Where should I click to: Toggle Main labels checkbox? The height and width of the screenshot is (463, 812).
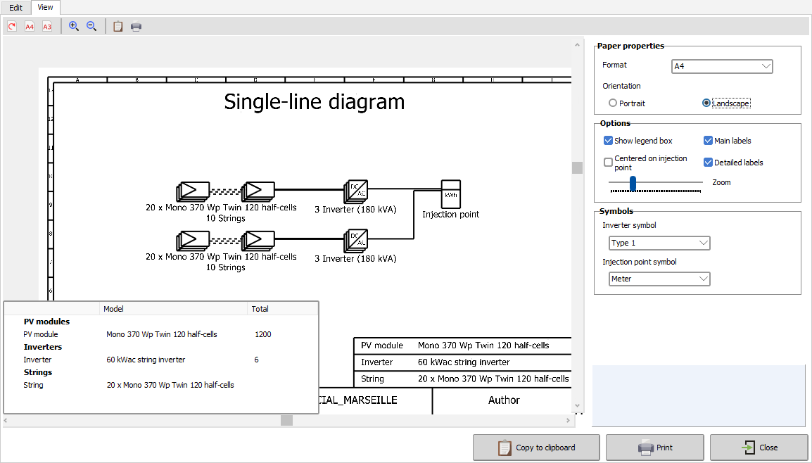coord(708,140)
